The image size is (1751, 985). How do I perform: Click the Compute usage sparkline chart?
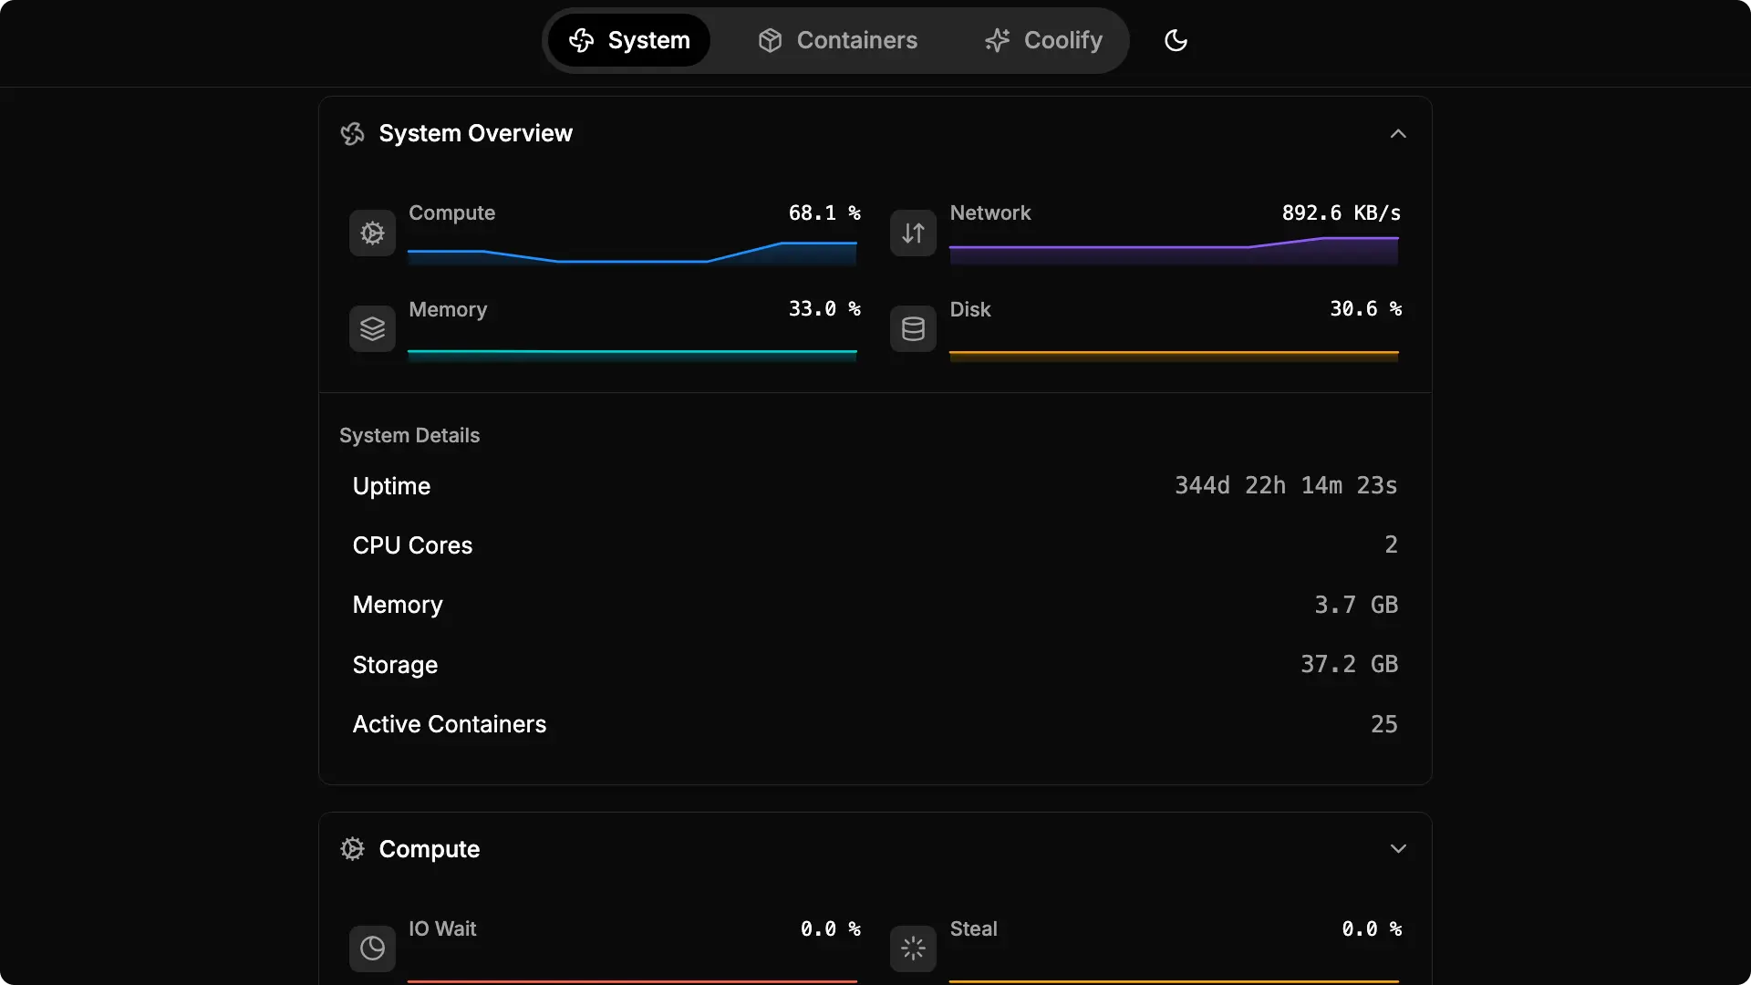click(632, 253)
